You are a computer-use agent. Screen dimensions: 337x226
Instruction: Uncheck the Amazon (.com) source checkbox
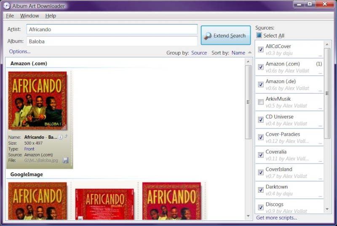tap(261, 67)
